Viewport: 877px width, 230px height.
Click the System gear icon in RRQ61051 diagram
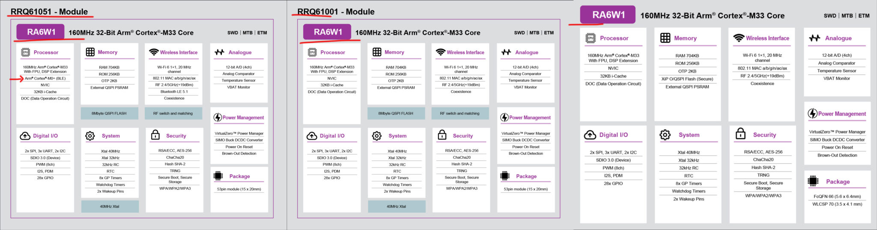point(90,136)
